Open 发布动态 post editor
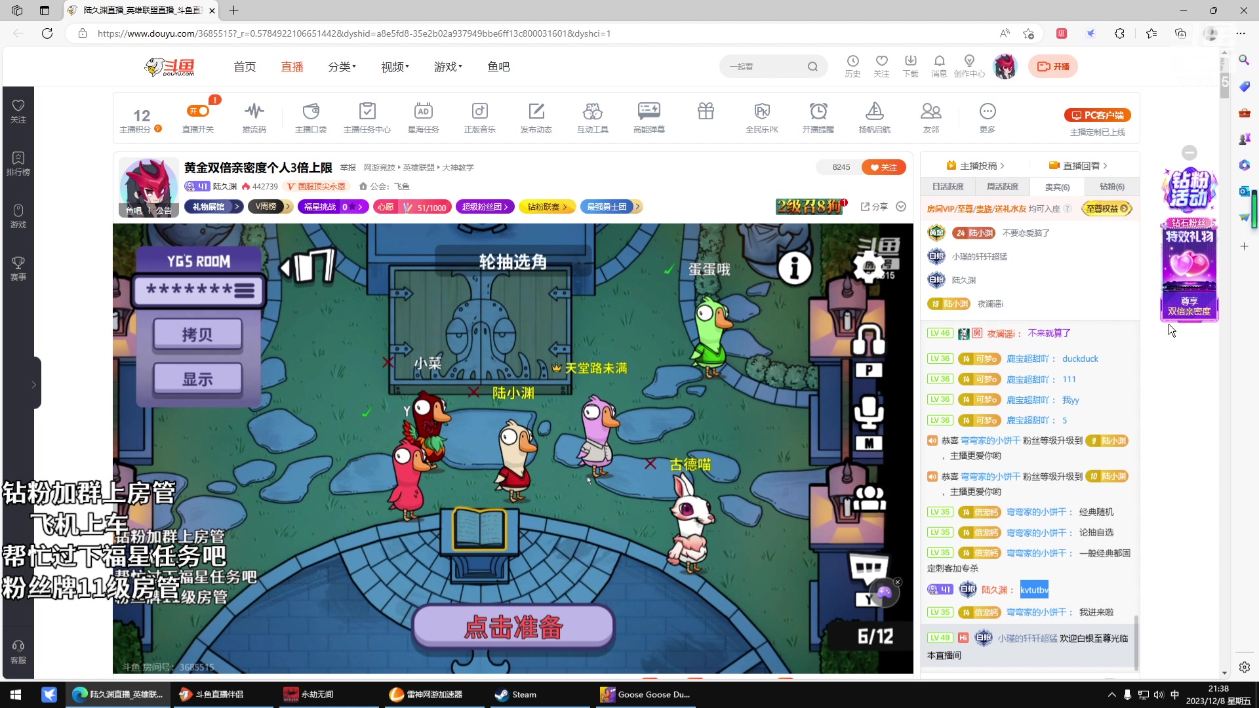This screenshot has height=708, width=1259. (x=536, y=118)
